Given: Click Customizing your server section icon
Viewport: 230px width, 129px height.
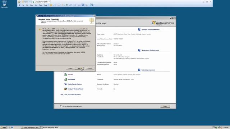Looking at the screenshot, I should (139, 70).
